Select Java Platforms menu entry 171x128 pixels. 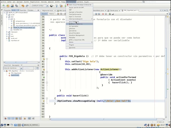(x=79, y=22)
